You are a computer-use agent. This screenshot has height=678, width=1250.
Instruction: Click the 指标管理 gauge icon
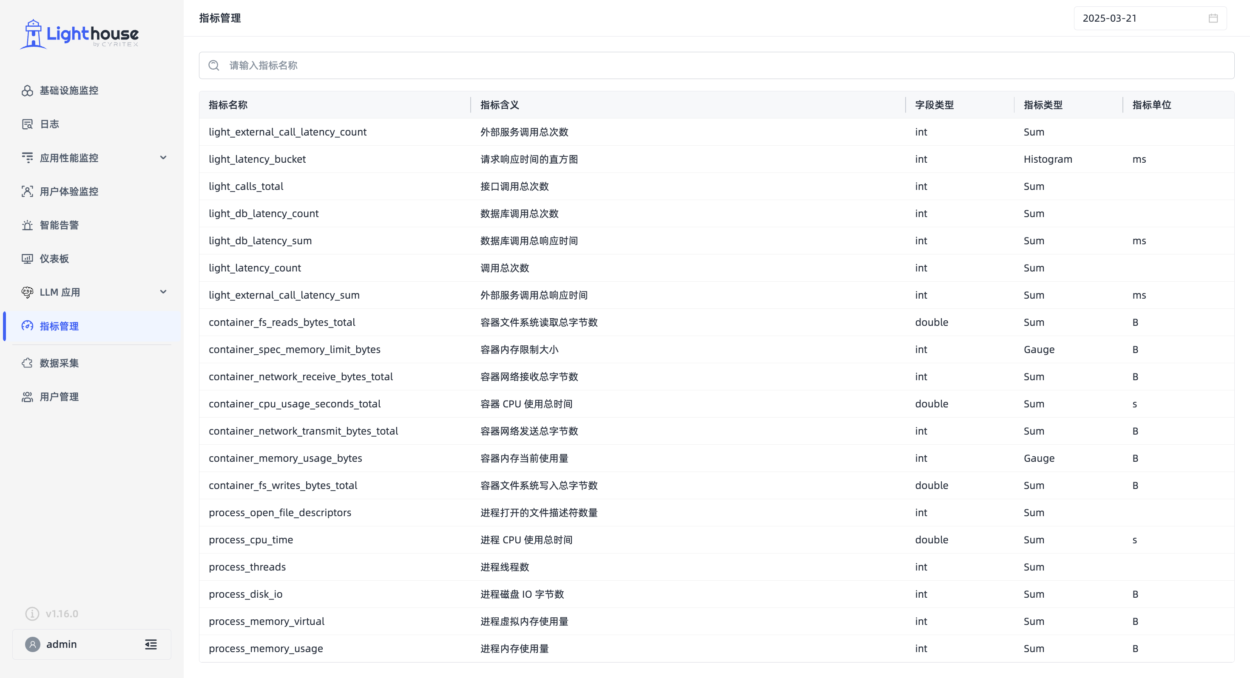(27, 326)
